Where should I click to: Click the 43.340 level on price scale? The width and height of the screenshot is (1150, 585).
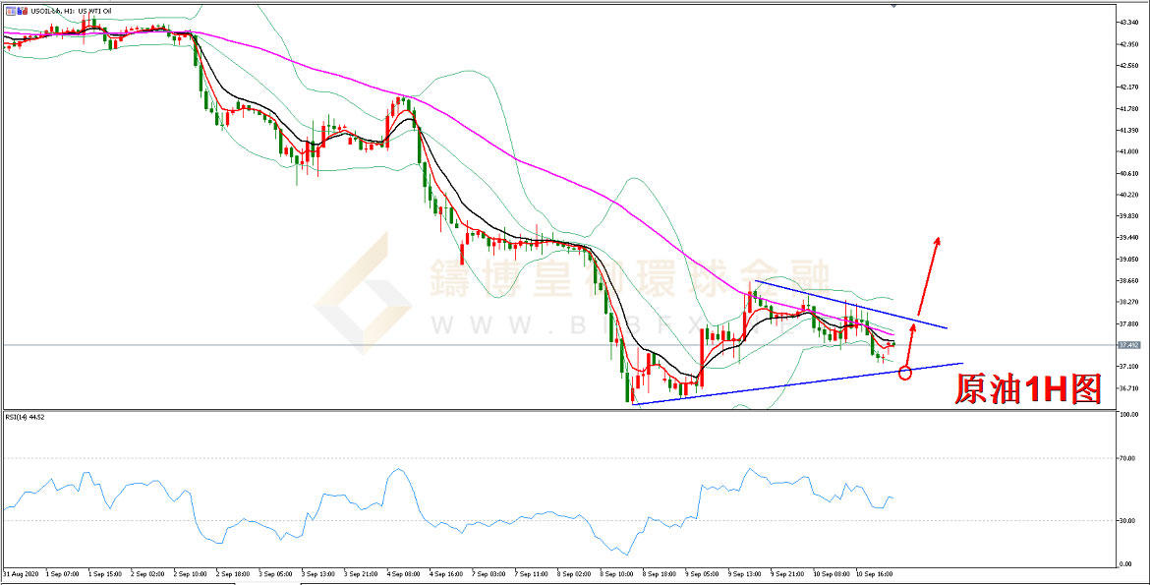tap(1128, 22)
